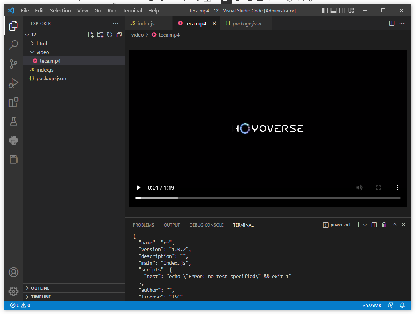Open the View menu
The width and height of the screenshot is (417, 314).
point(82,10)
